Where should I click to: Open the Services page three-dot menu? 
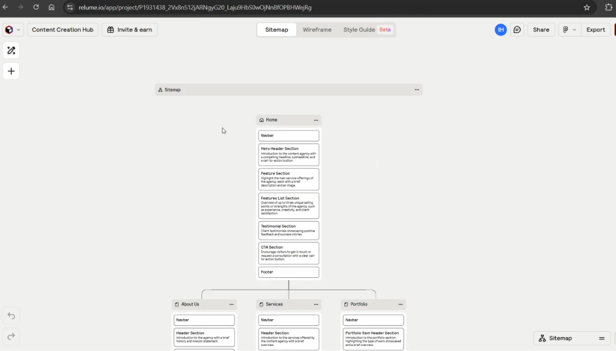pos(316,305)
